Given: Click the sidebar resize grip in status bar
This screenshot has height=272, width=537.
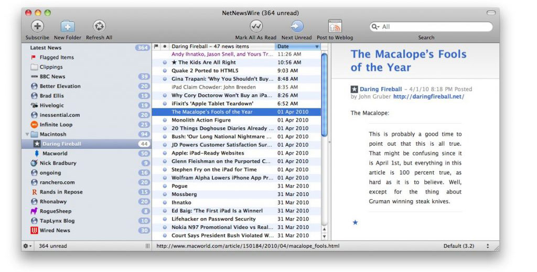Looking at the screenshot, I should [x=147, y=246].
